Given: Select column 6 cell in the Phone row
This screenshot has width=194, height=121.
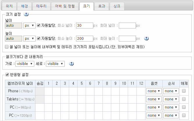Looking at the screenshot, I should point(91,91).
